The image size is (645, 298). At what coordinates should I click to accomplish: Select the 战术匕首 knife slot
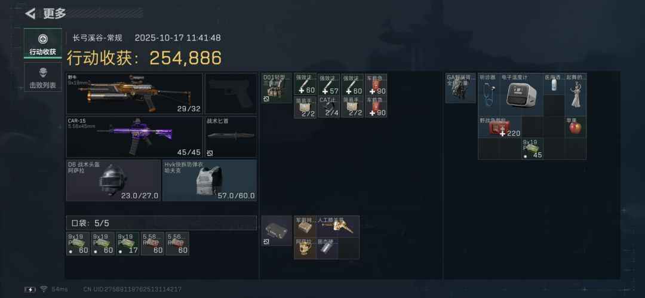[231, 137]
